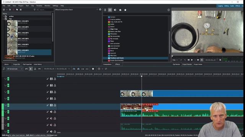Click the tag icon in bin toolbar

coord(17,10)
